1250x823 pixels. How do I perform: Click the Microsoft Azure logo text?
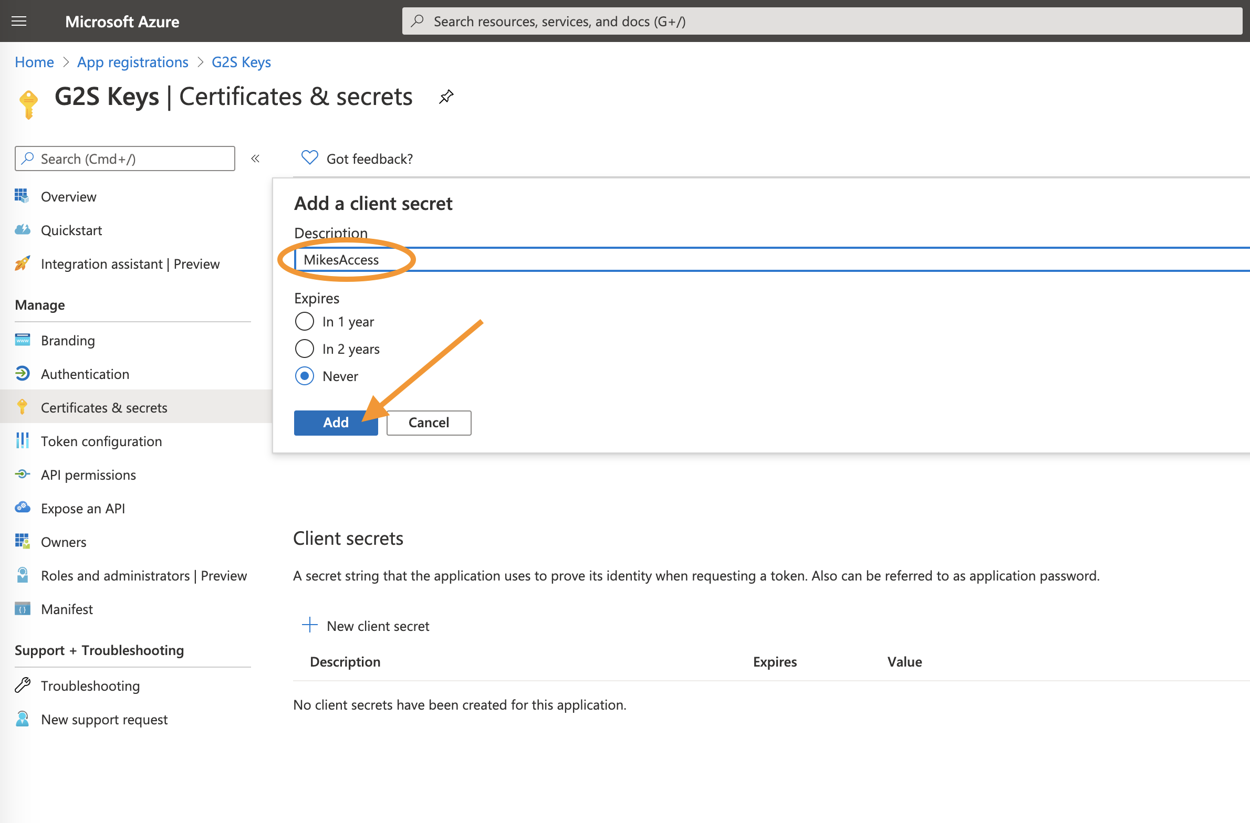click(x=122, y=22)
